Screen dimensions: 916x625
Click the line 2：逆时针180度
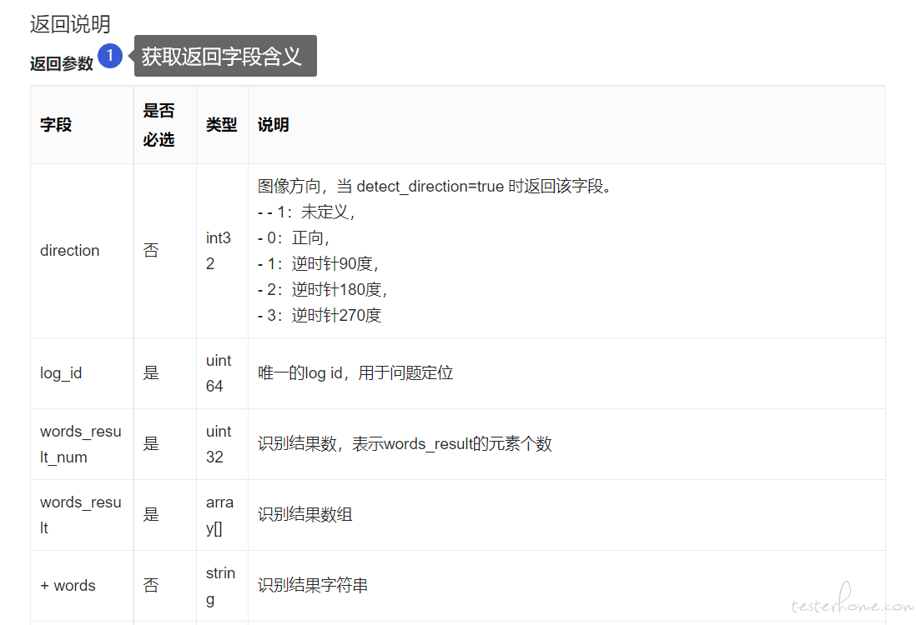click(x=323, y=289)
